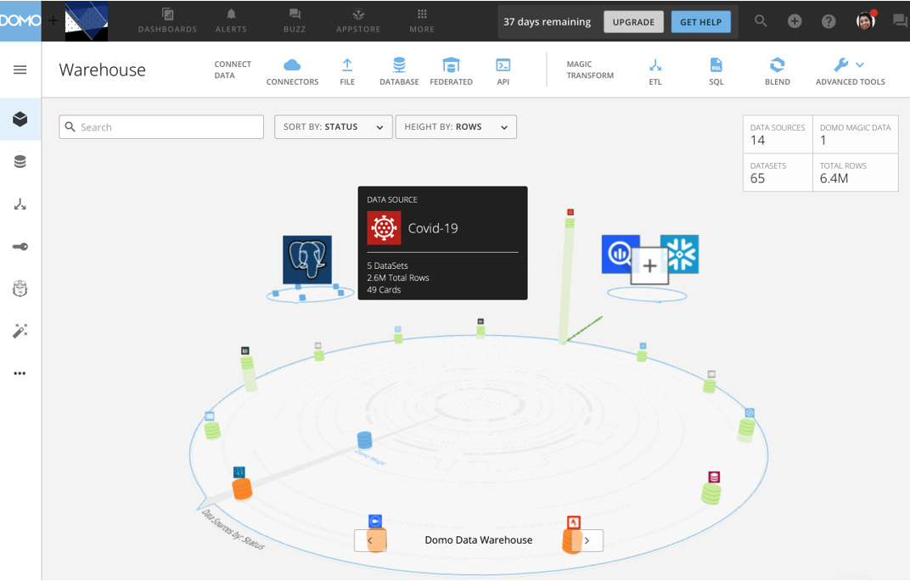This screenshot has width=910, height=581.
Task: Open the DataSets sidebar icon
Action: click(20, 162)
